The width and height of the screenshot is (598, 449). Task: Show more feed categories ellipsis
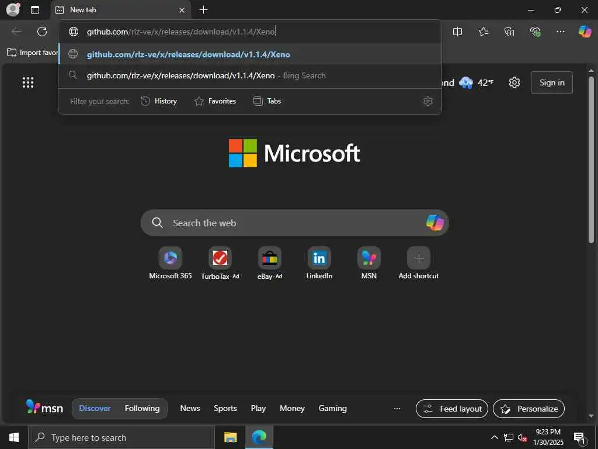click(397, 409)
